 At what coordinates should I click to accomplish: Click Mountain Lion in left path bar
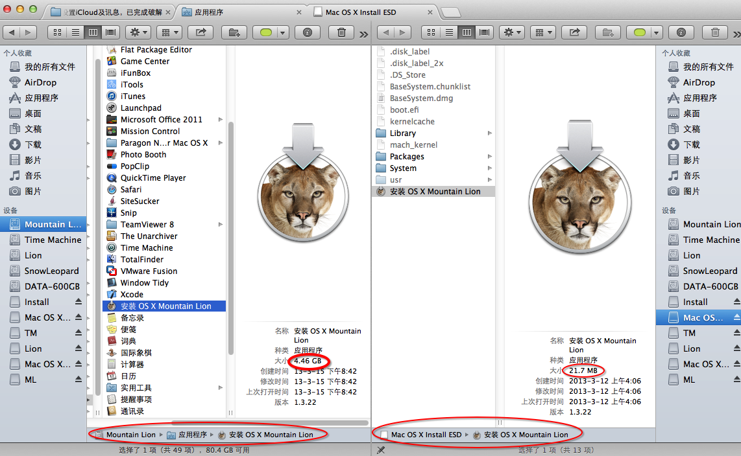coord(130,435)
